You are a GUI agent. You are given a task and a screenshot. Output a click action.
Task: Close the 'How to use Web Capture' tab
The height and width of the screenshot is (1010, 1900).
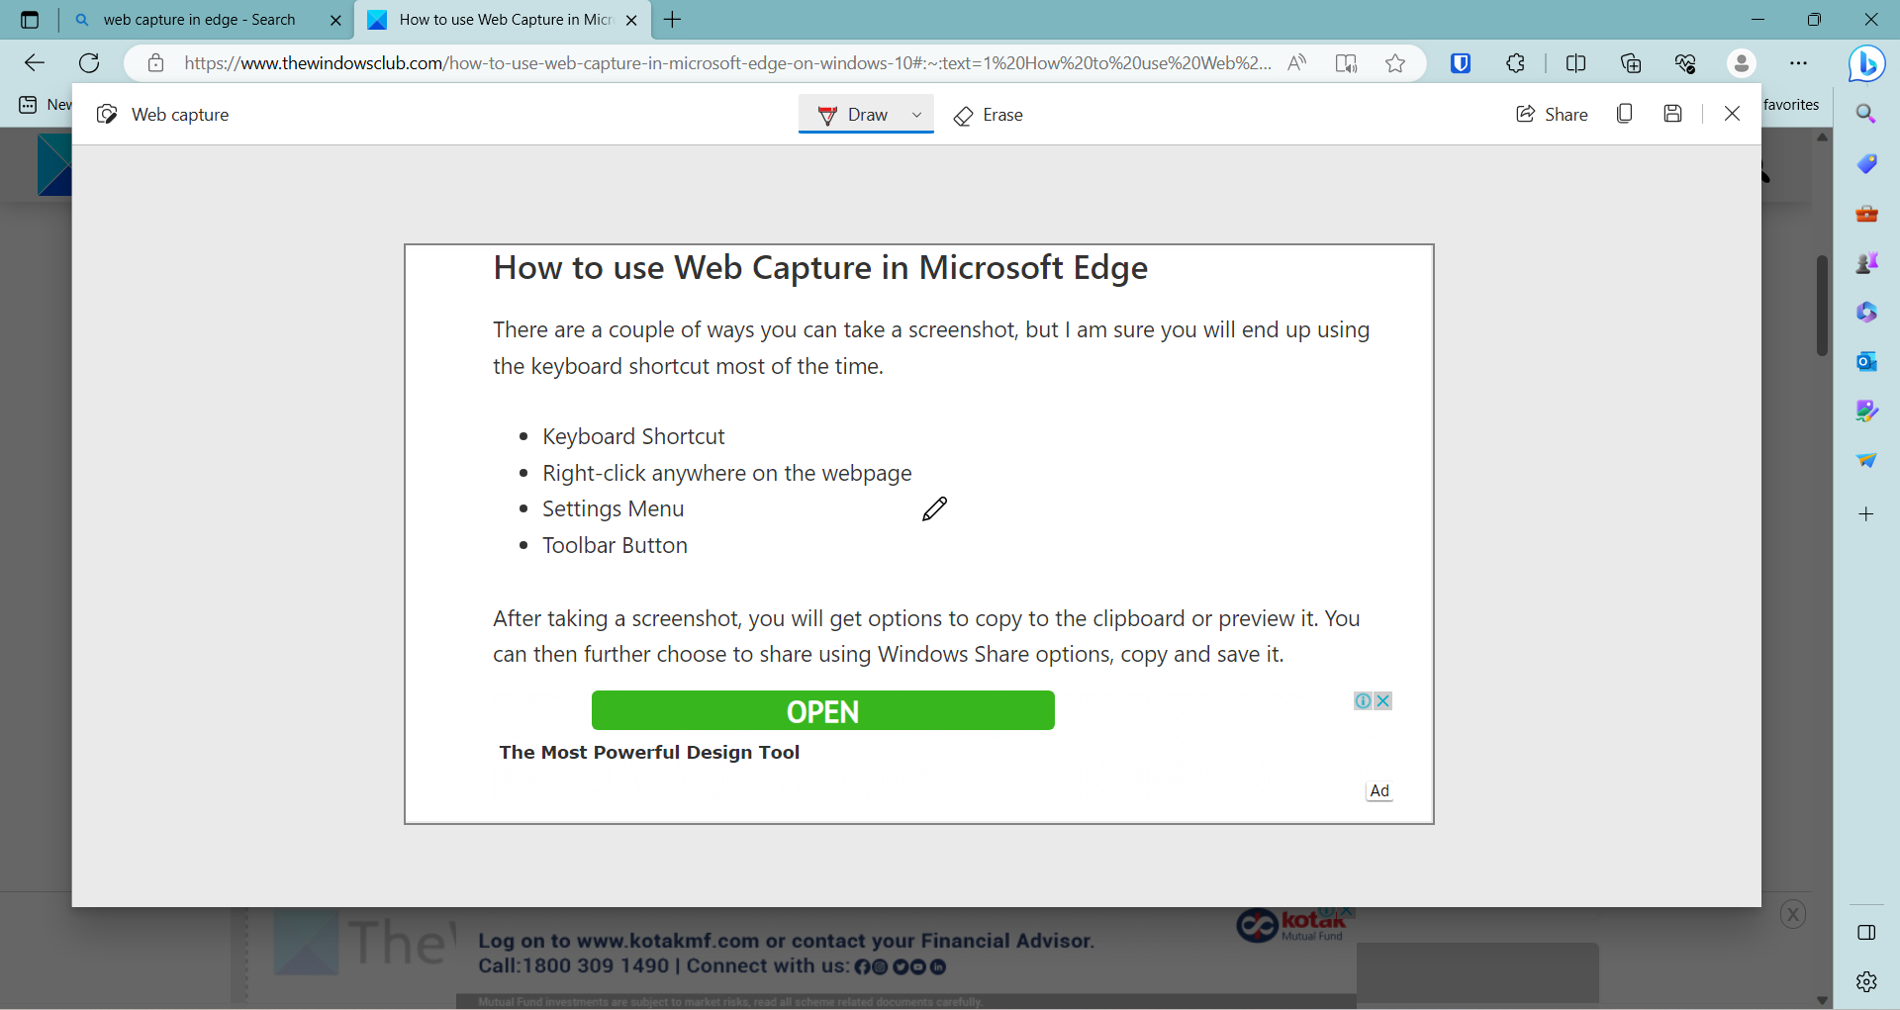pyautogui.click(x=631, y=20)
